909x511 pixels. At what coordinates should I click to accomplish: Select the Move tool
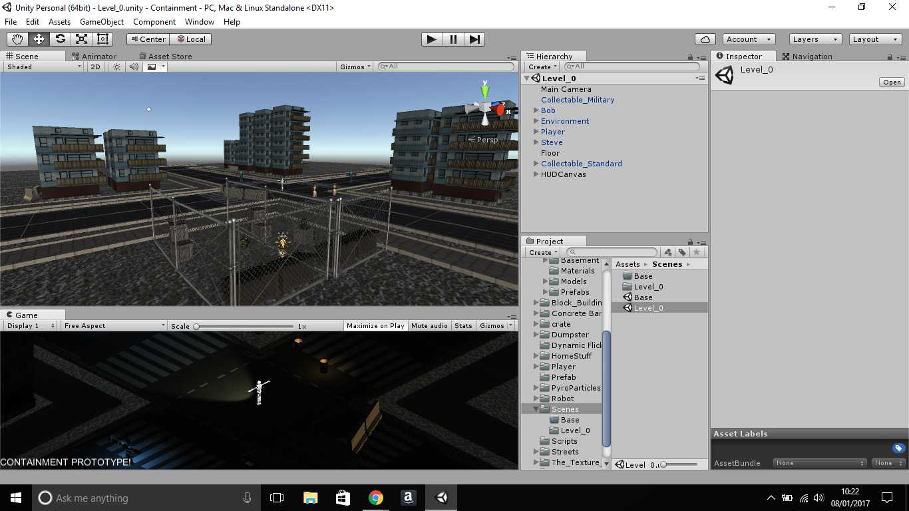point(38,39)
